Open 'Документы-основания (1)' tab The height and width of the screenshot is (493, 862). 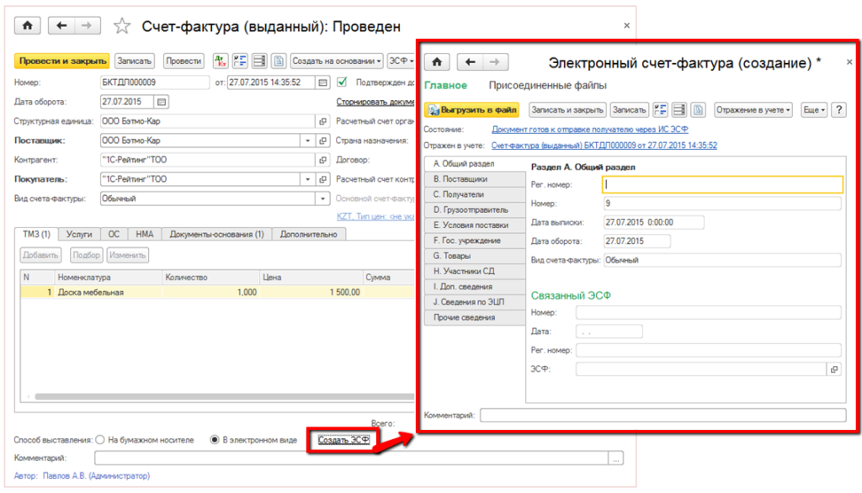[x=216, y=234]
